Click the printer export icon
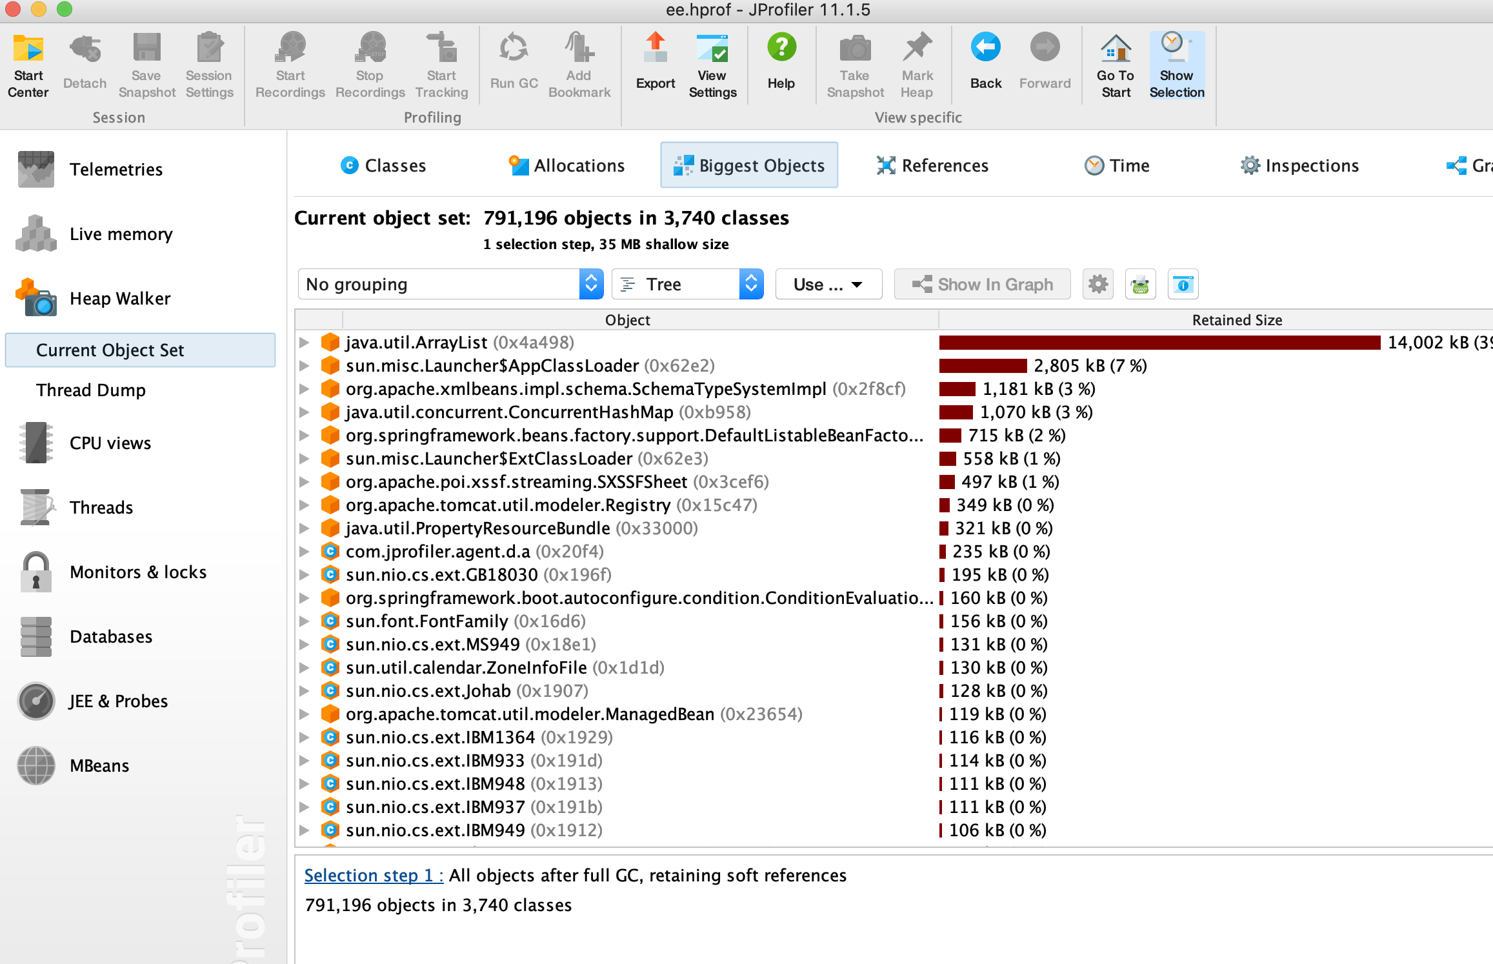Image resolution: width=1493 pixels, height=964 pixels. click(x=1140, y=284)
